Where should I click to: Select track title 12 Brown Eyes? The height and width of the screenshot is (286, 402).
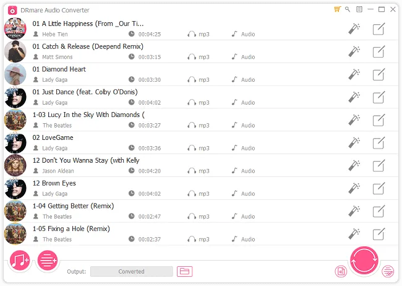[x=54, y=183]
